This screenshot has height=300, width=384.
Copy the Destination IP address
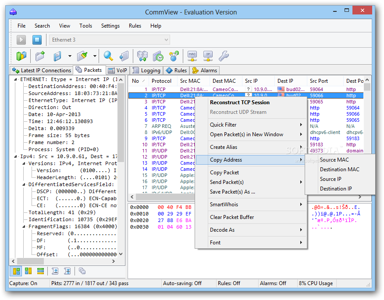point(340,189)
